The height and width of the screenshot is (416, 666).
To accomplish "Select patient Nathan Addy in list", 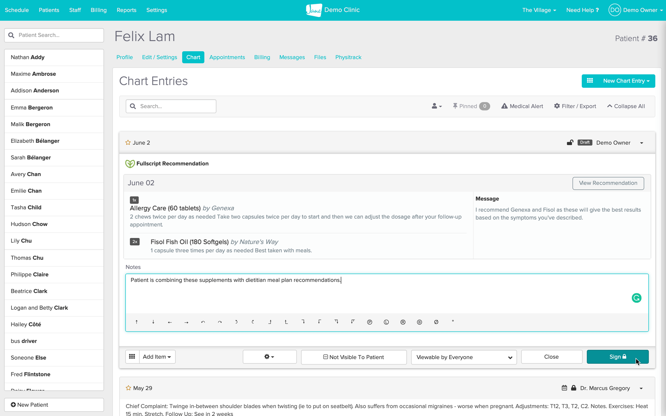I will point(54,57).
